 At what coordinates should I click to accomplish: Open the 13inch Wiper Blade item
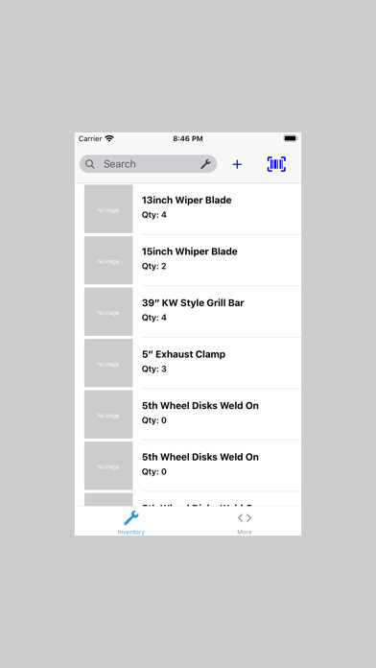coord(188,209)
